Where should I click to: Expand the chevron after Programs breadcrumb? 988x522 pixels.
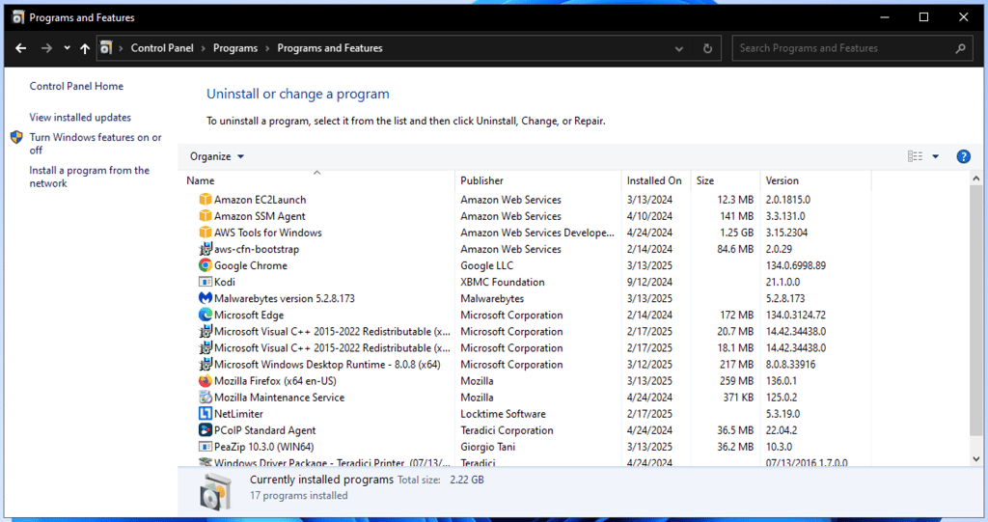pyautogui.click(x=268, y=48)
